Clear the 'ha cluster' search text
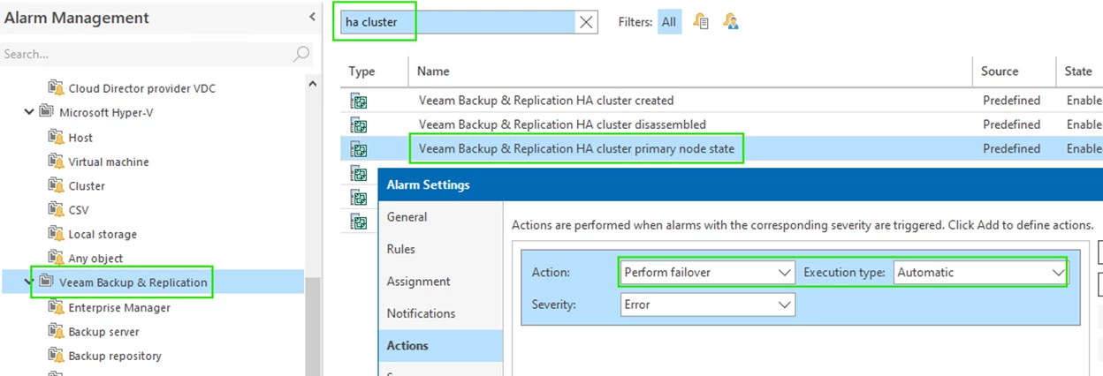The image size is (1103, 376). click(x=586, y=23)
